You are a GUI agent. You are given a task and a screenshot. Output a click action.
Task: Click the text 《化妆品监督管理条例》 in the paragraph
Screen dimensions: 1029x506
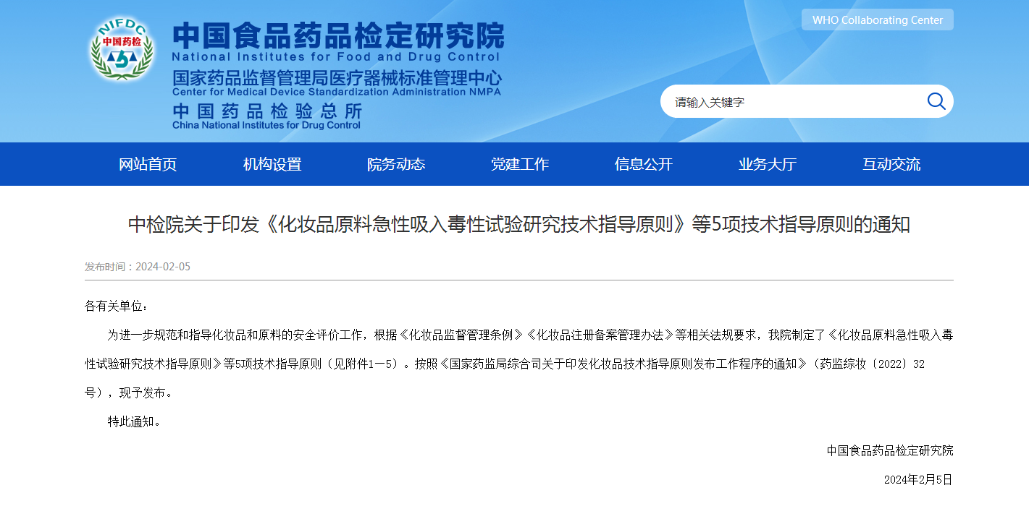461,335
